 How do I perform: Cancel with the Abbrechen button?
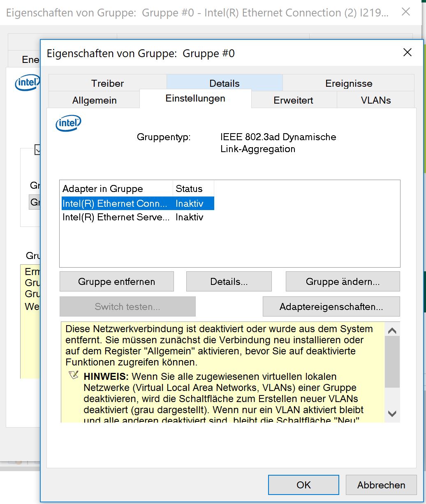pyautogui.click(x=381, y=485)
